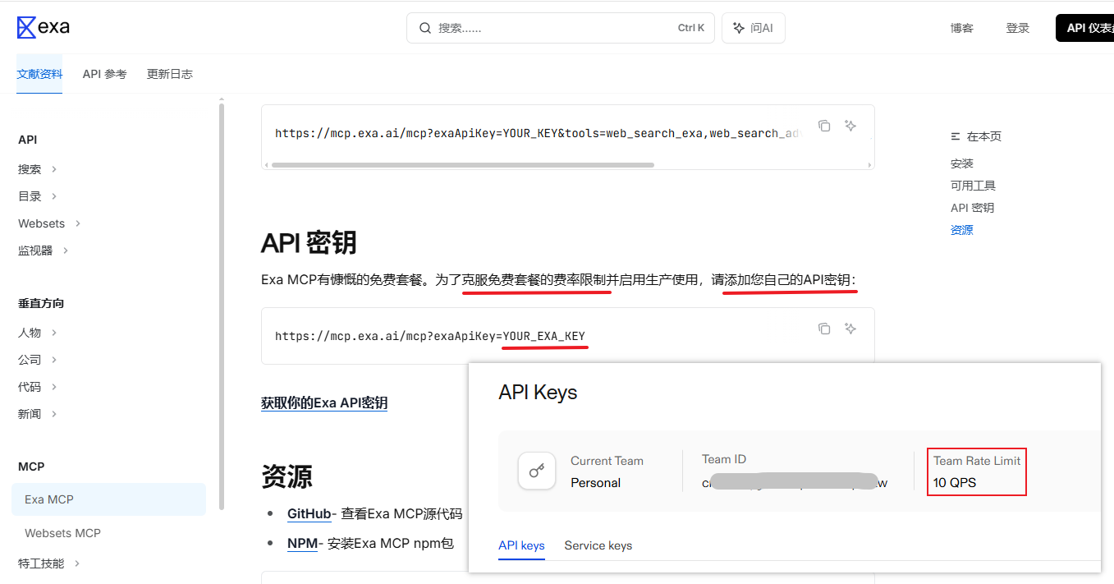The width and height of the screenshot is (1114, 584).
Task: Select the Service keys tab
Action: click(x=598, y=545)
